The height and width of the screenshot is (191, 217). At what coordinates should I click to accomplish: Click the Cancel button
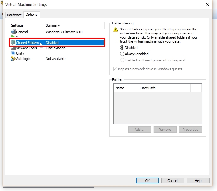click(172, 181)
